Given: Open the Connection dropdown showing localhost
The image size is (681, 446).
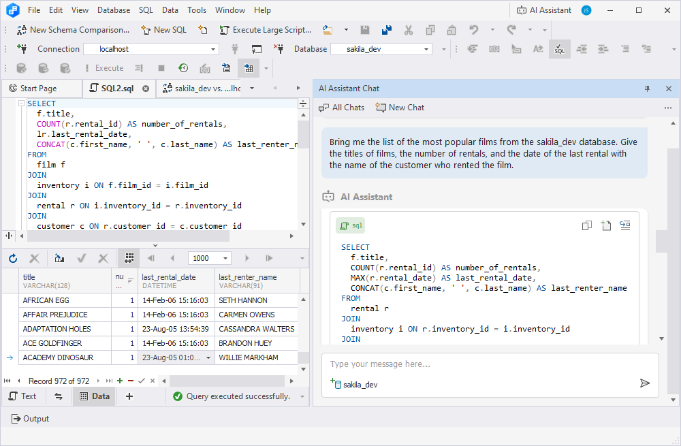Looking at the screenshot, I should tap(212, 49).
